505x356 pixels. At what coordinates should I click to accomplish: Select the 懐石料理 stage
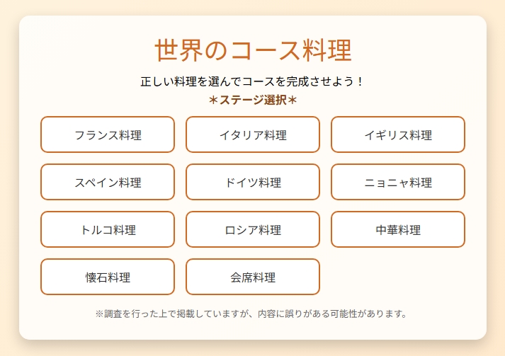pos(108,277)
